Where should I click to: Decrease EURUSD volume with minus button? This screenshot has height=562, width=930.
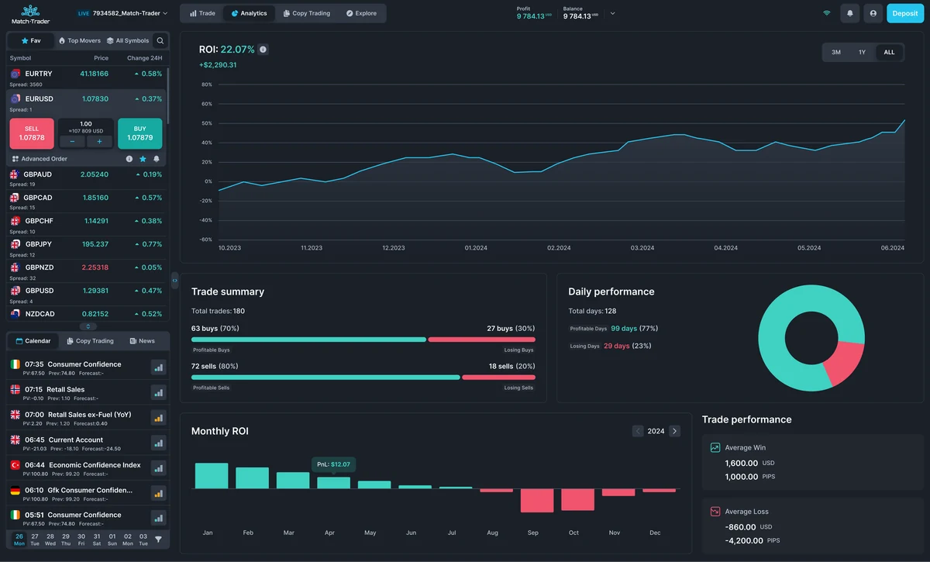coord(72,141)
